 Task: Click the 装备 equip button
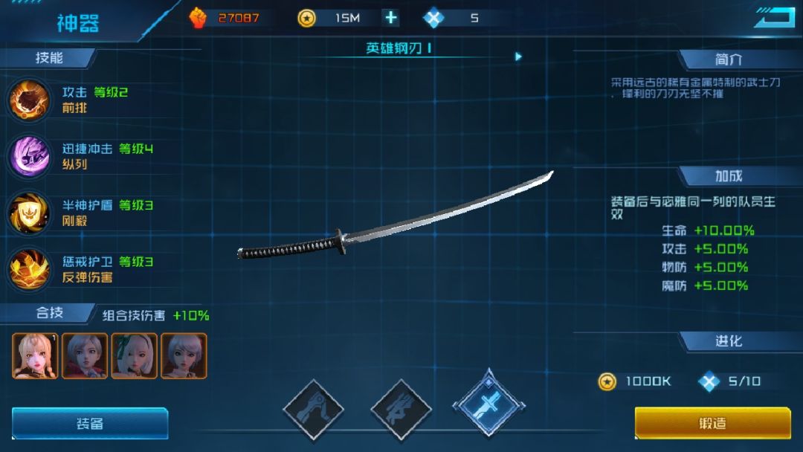(x=90, y=423)
